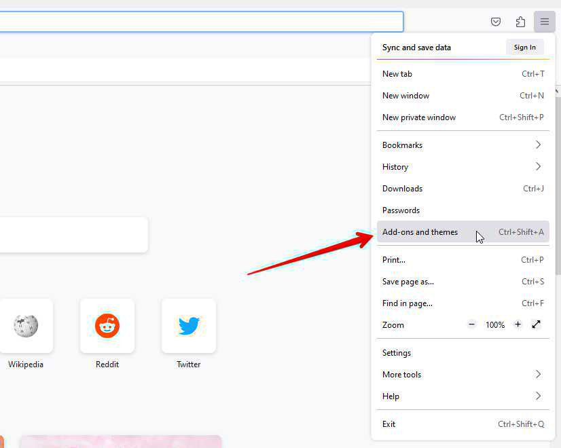561x448 pixels.
Task: Enter full screen with arrows icon
Action: click(536, 324)
